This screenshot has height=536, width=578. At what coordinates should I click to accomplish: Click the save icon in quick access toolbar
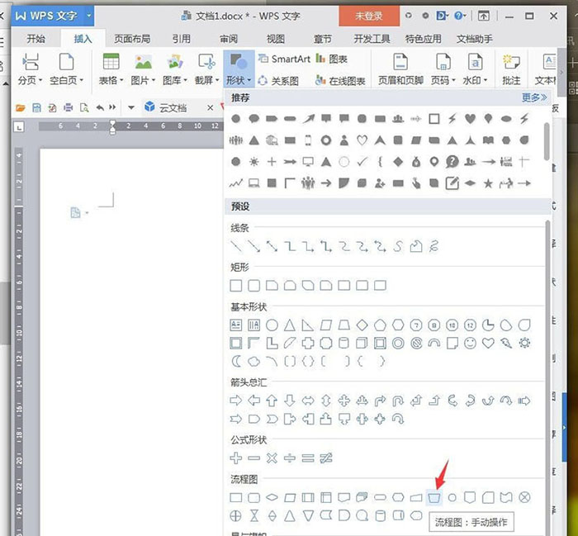[36, 107]
